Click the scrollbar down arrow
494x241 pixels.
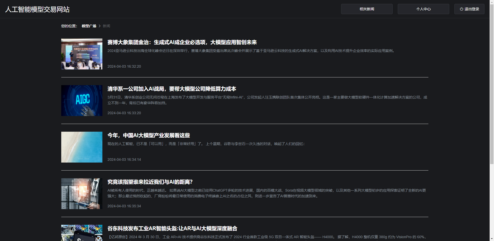pyautogui.click(x=492, y=239)
